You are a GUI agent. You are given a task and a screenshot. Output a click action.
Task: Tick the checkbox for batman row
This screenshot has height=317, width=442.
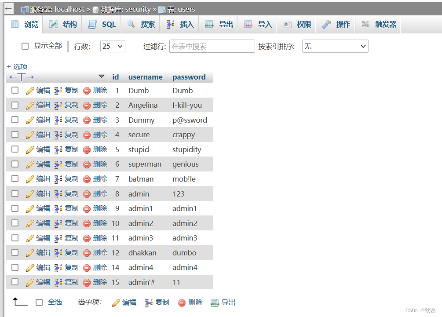click(x=15, y=179)
